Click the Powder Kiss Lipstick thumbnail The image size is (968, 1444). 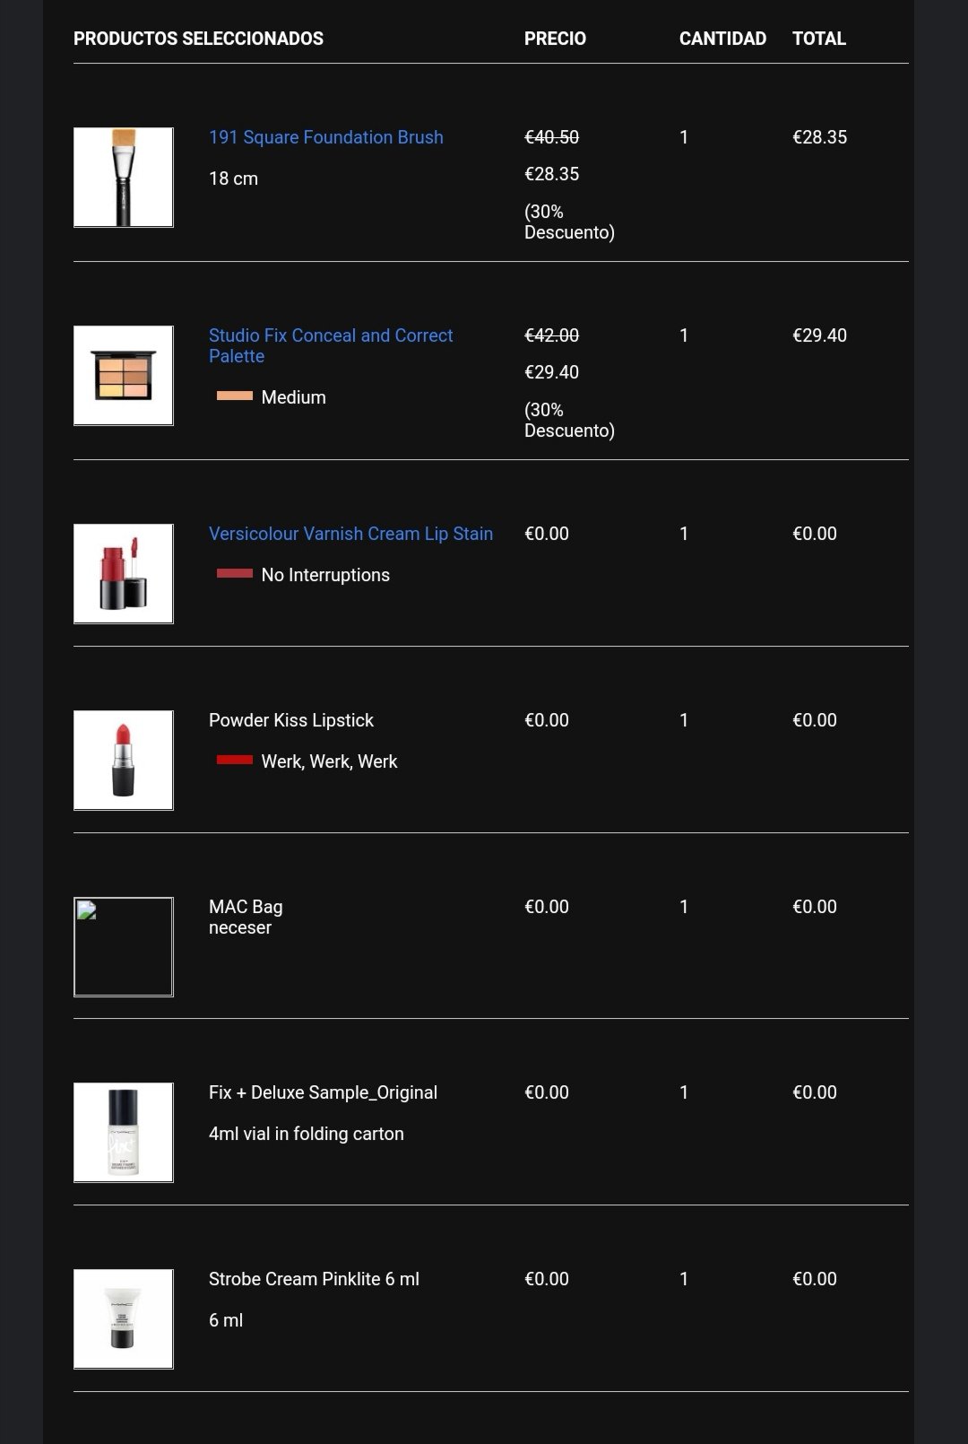124,761
